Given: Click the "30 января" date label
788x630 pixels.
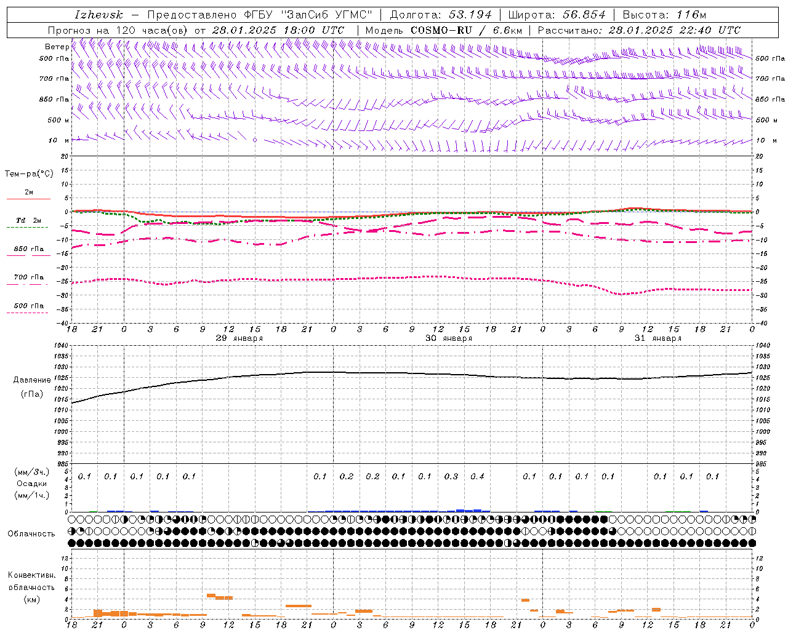Looking at the screenshot, I should click(449, 338).
